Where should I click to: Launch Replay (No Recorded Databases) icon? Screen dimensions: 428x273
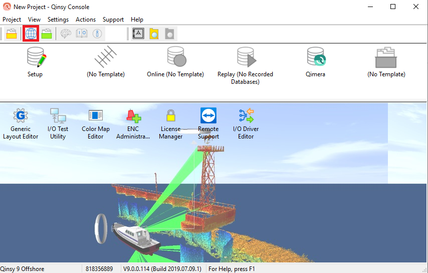click(247, 57)
